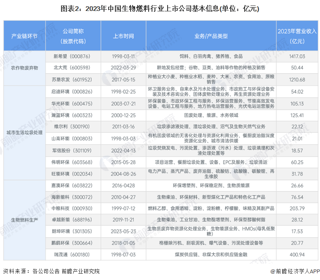Click listing date 1998-03-11

123,56
